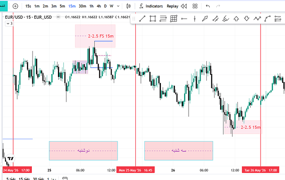285x180 pixels.
Task: Select the 1-day range at bottom bar
Action: 51,179
